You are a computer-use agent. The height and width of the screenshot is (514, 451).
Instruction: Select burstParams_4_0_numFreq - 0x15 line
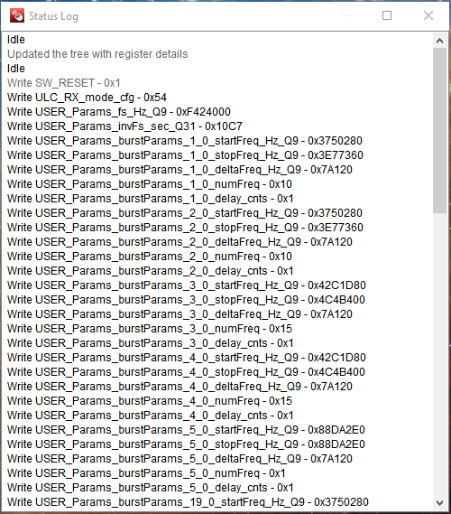pyautogui.click(x=150, y=400)
